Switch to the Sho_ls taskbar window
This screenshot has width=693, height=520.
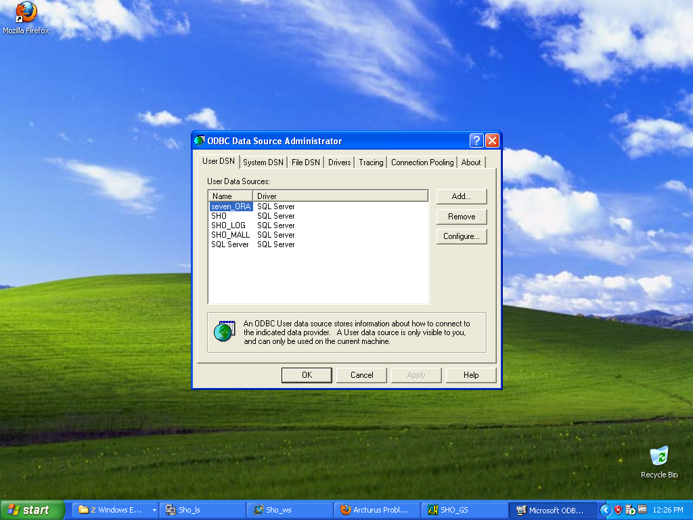tap(202, 510)
